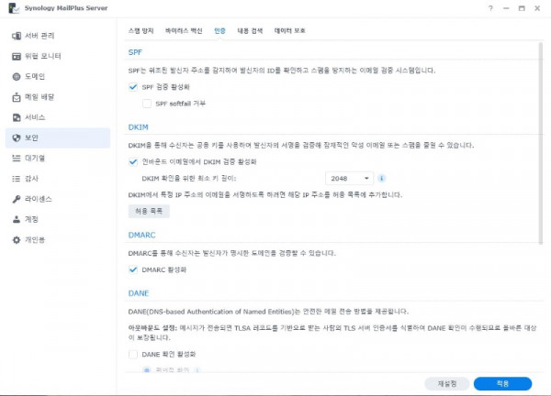Open DKIM minimum key length dropdown

click(x=348, y=178)
